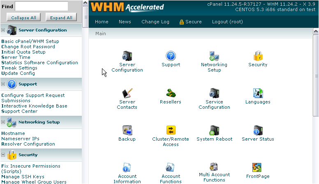319x184 pixels.
Task: Open Change Log in the top menu
Action: tap(155, 22)
